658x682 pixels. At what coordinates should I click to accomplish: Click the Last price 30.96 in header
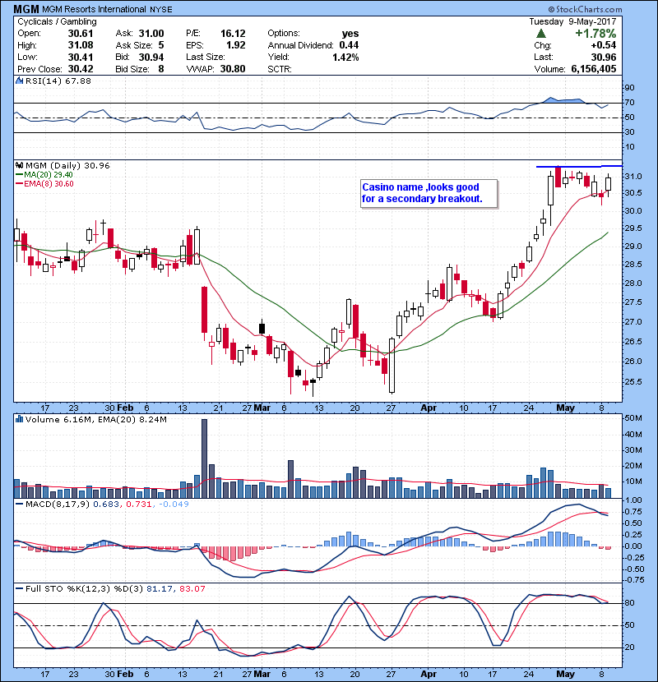(x=604, y=57)
